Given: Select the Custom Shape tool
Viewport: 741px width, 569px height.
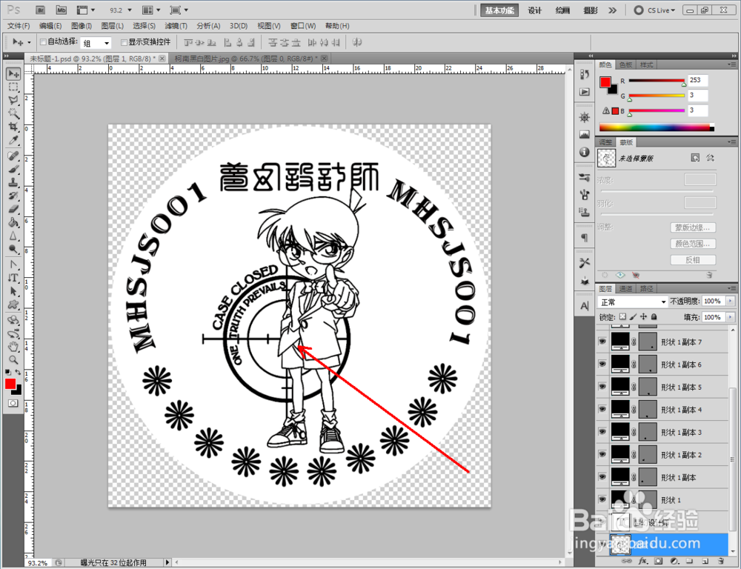Looking at the screenshot, I should (x=13, y=305).
